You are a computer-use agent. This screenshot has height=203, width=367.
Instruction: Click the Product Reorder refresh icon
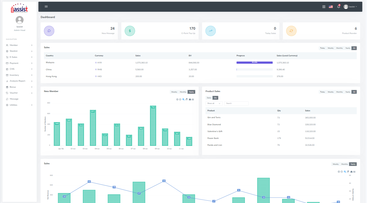tap(291, 31)
